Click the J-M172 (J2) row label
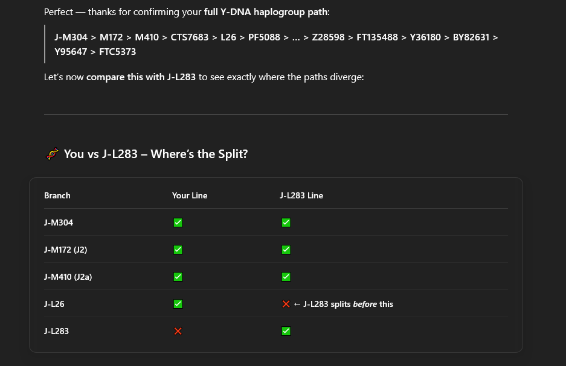 pos(66,250)
